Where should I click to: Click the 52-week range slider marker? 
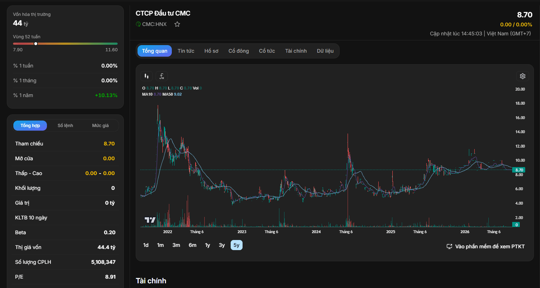coord(36,44)
